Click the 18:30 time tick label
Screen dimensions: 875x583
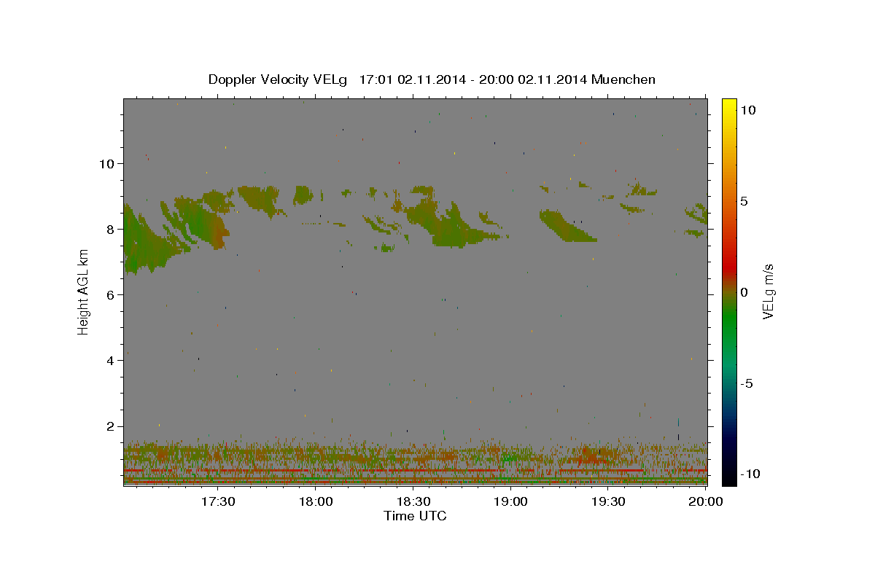413,502
